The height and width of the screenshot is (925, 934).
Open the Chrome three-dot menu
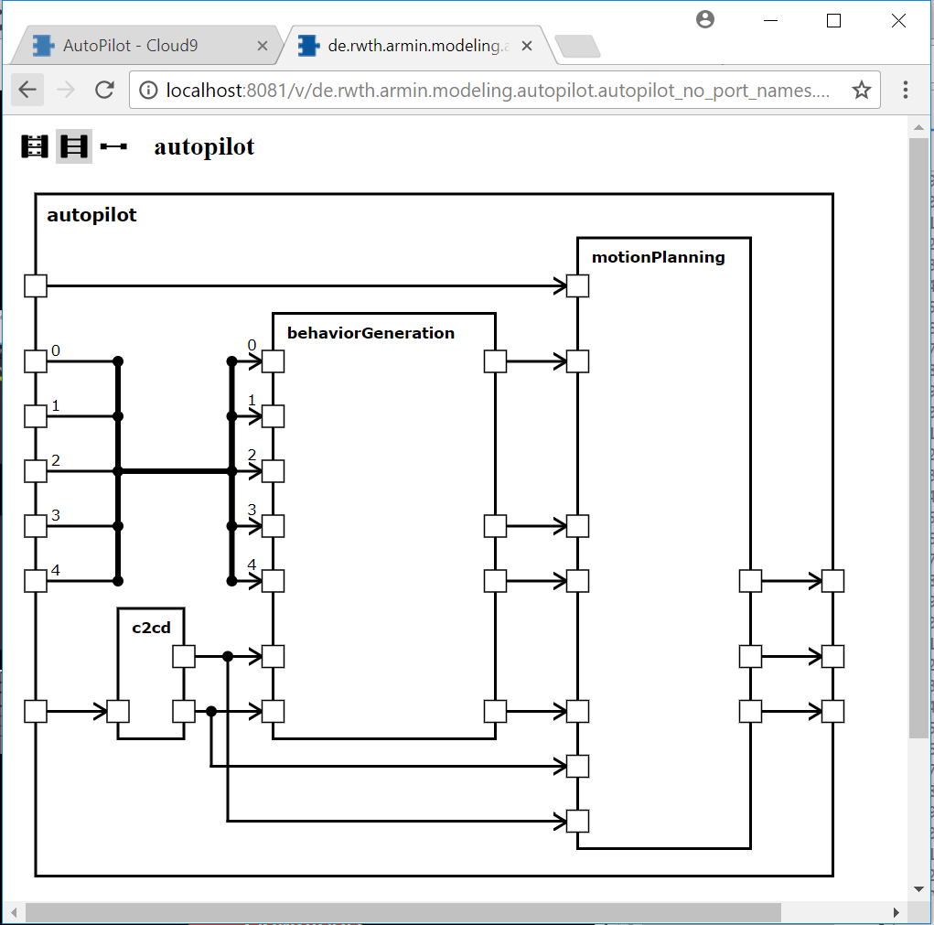click(x=906, y=90)
